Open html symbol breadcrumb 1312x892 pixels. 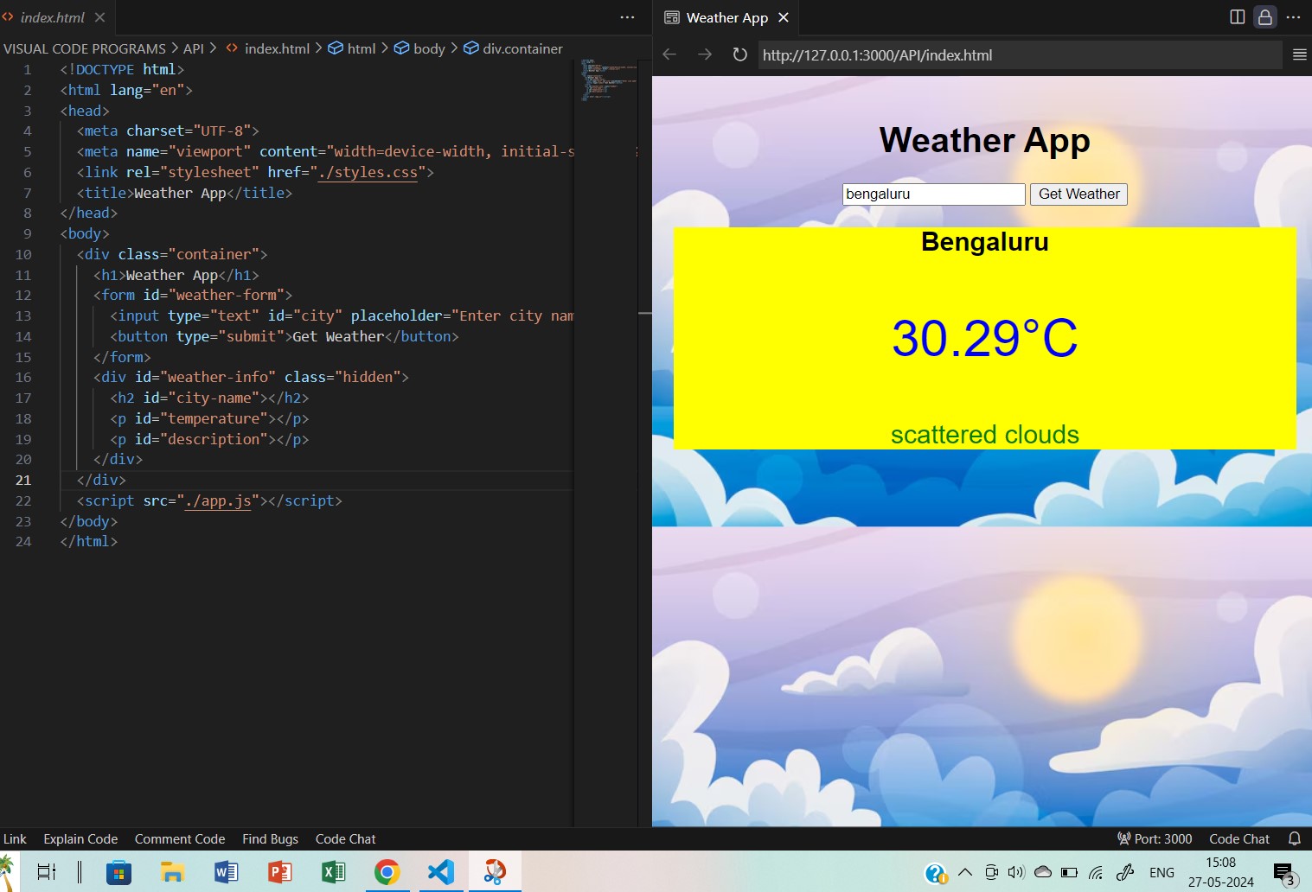tap(352, 48)
